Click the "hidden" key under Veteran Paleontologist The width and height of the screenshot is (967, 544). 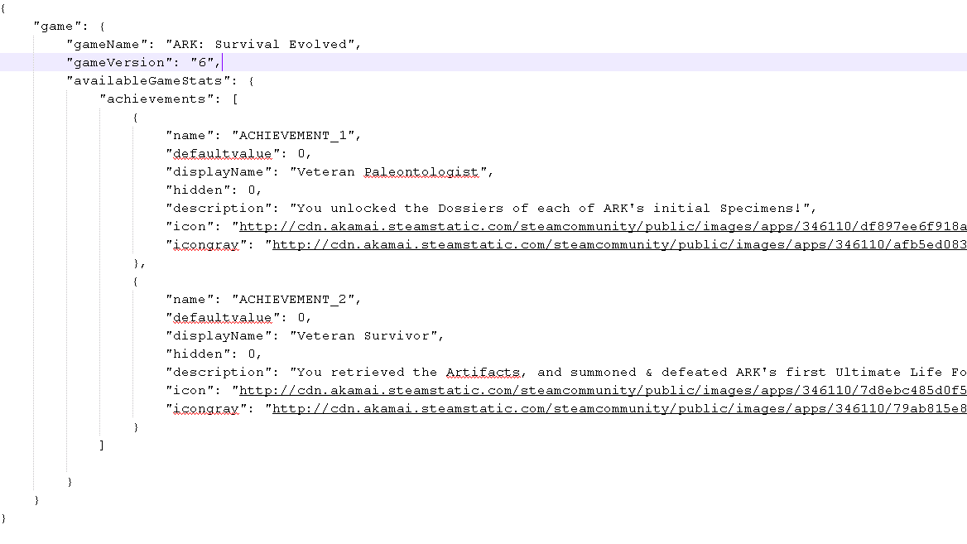coord(197,190)
